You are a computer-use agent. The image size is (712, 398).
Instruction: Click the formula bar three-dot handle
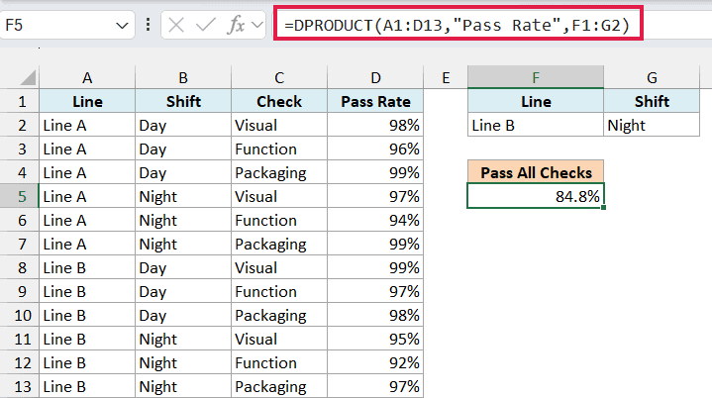148,25
